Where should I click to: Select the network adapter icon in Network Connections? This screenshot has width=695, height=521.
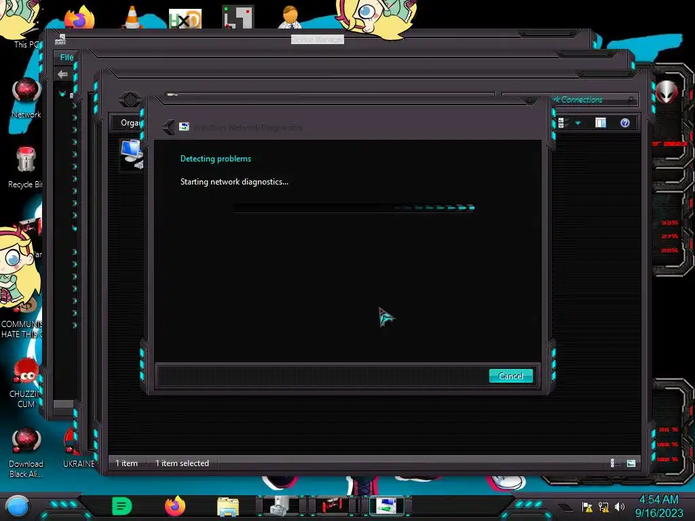[132, 153]
